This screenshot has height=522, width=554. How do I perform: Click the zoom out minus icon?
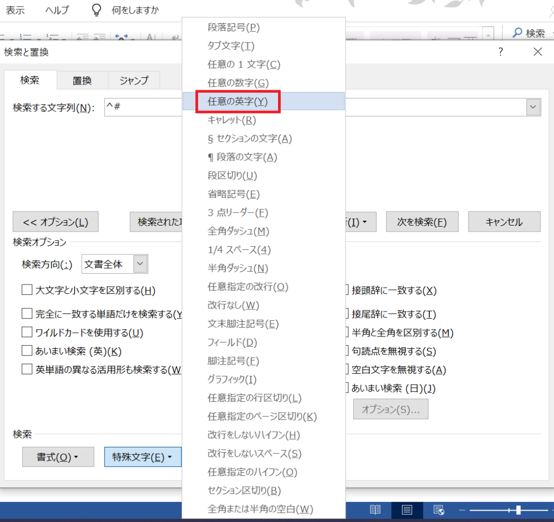(462, 510)
